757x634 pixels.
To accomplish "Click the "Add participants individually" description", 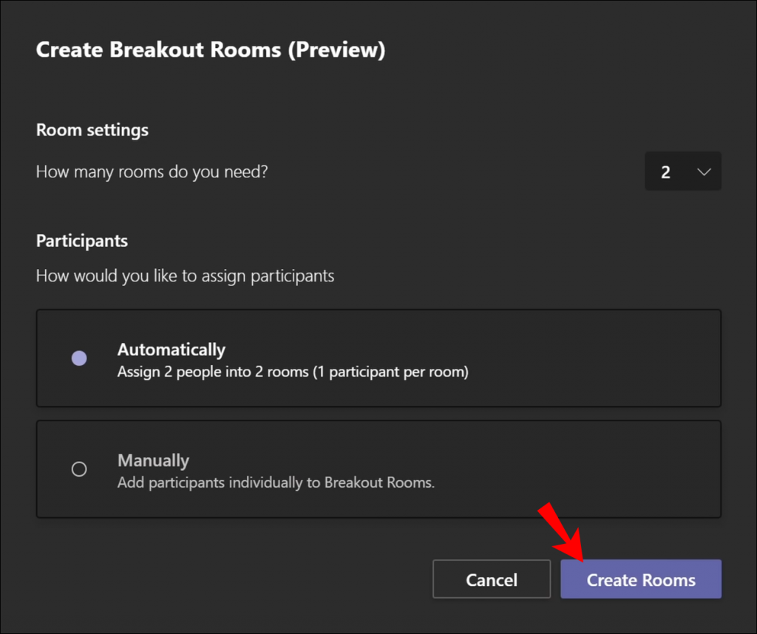I will point(275,483).
